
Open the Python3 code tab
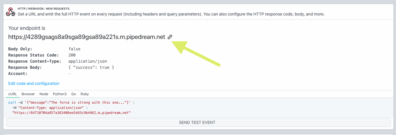click(60, 94)
